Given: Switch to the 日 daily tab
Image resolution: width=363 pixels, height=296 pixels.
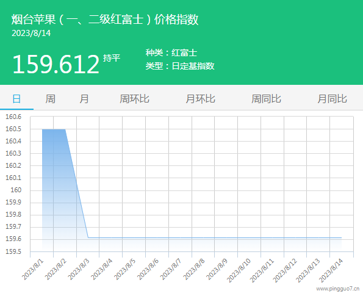Looking at the screenshot, I should coord(16,99).
